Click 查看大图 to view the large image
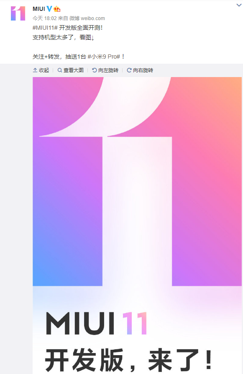This screenshot has height=374, width=243. pos(71,70)
